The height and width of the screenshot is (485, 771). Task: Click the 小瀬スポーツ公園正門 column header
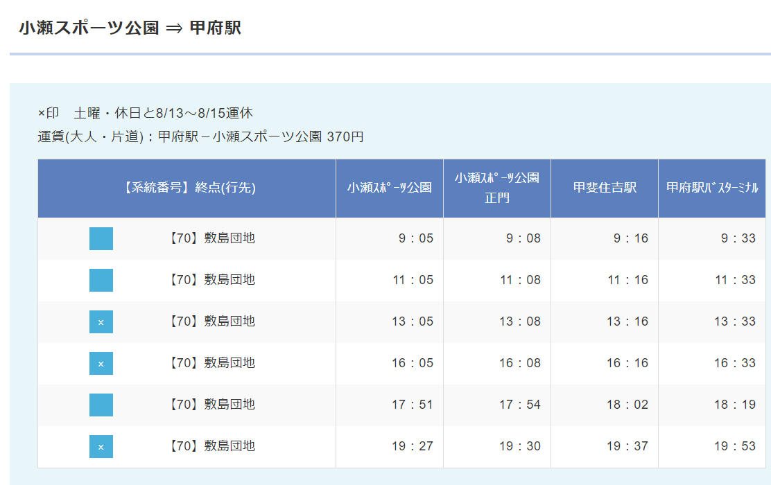(x=497, y=188)
